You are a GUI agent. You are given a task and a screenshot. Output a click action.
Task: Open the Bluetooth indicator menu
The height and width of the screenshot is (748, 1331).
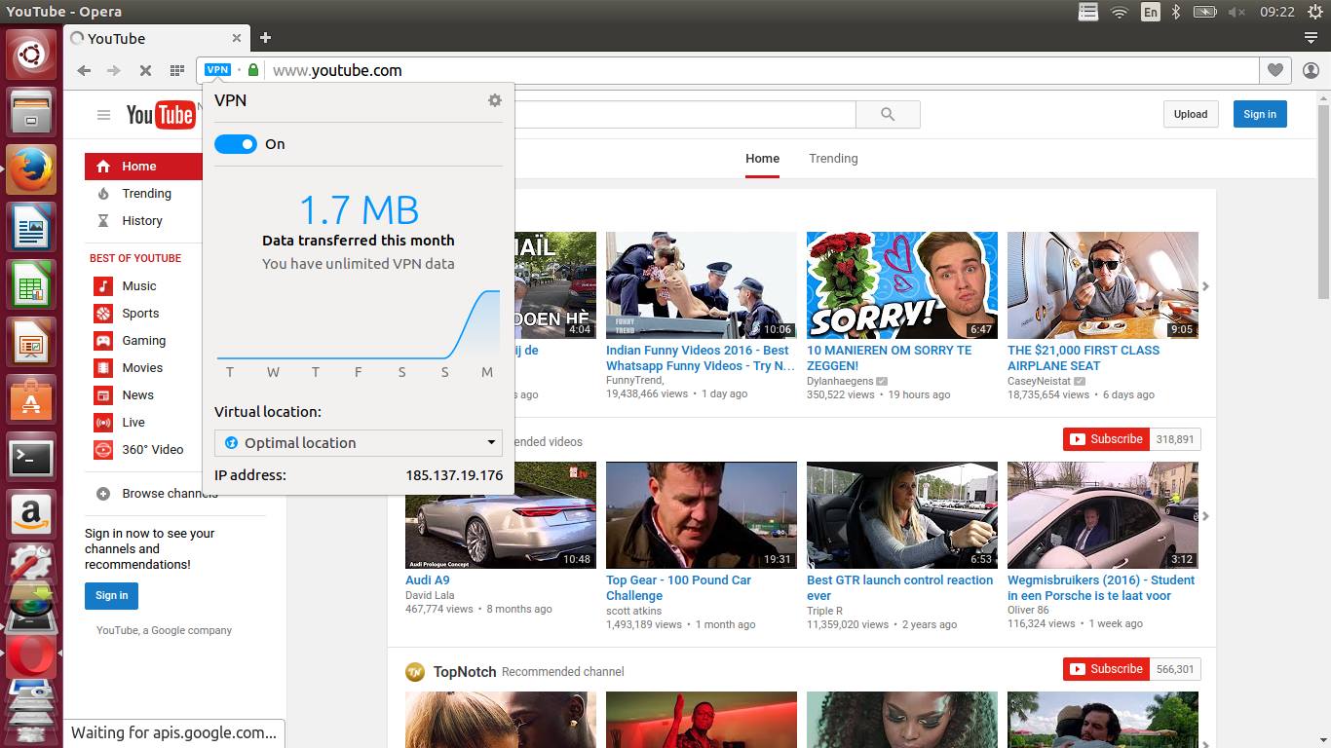[x=1176, y=12]
